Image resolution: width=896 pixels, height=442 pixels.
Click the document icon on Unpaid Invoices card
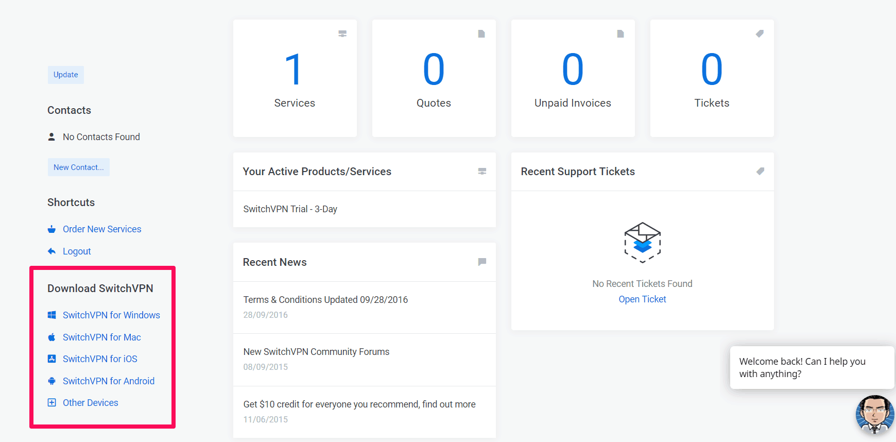pyautogui.click(x=621, y=33)
